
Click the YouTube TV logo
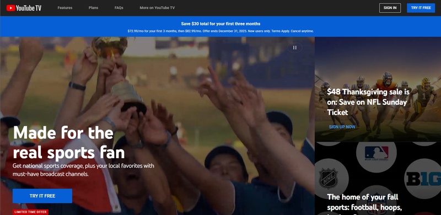point(24,8)
